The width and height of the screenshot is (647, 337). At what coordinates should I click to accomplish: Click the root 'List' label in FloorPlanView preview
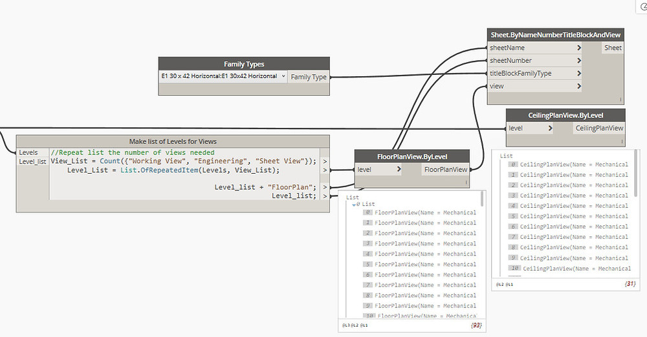click(x=353, y=198)
